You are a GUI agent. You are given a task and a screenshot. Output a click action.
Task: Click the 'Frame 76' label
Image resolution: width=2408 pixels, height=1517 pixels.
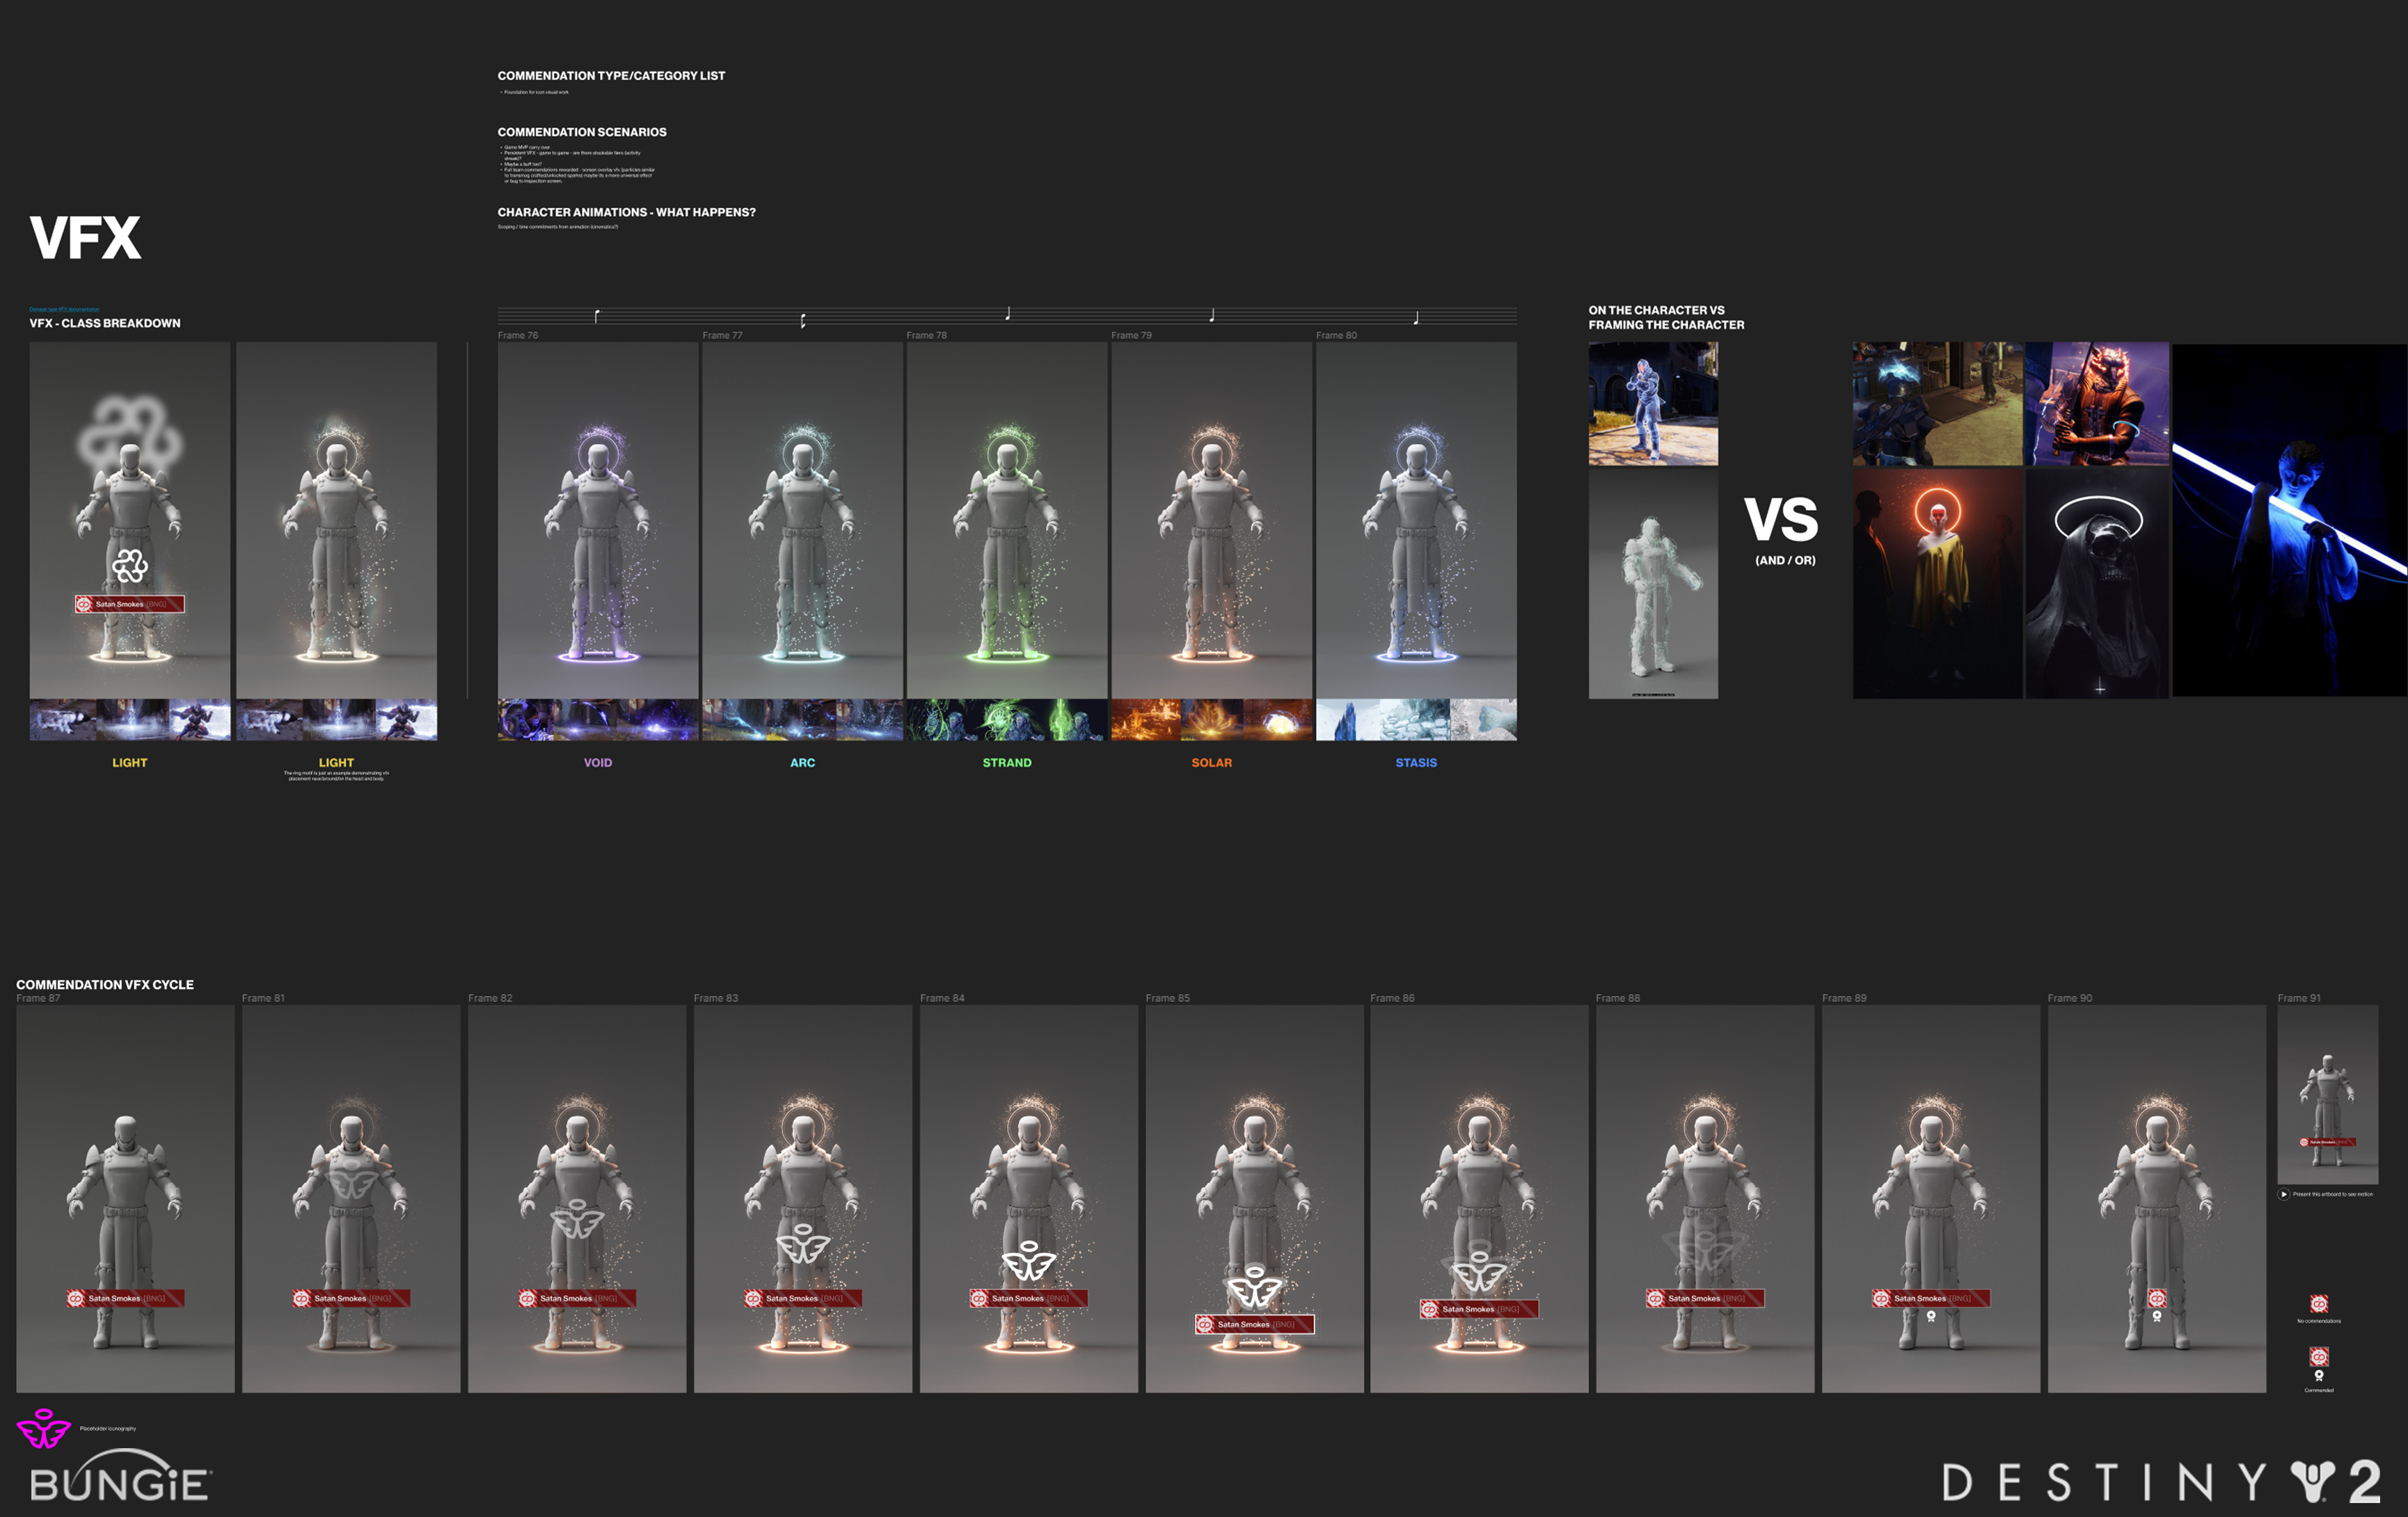[x=518, y=336]
